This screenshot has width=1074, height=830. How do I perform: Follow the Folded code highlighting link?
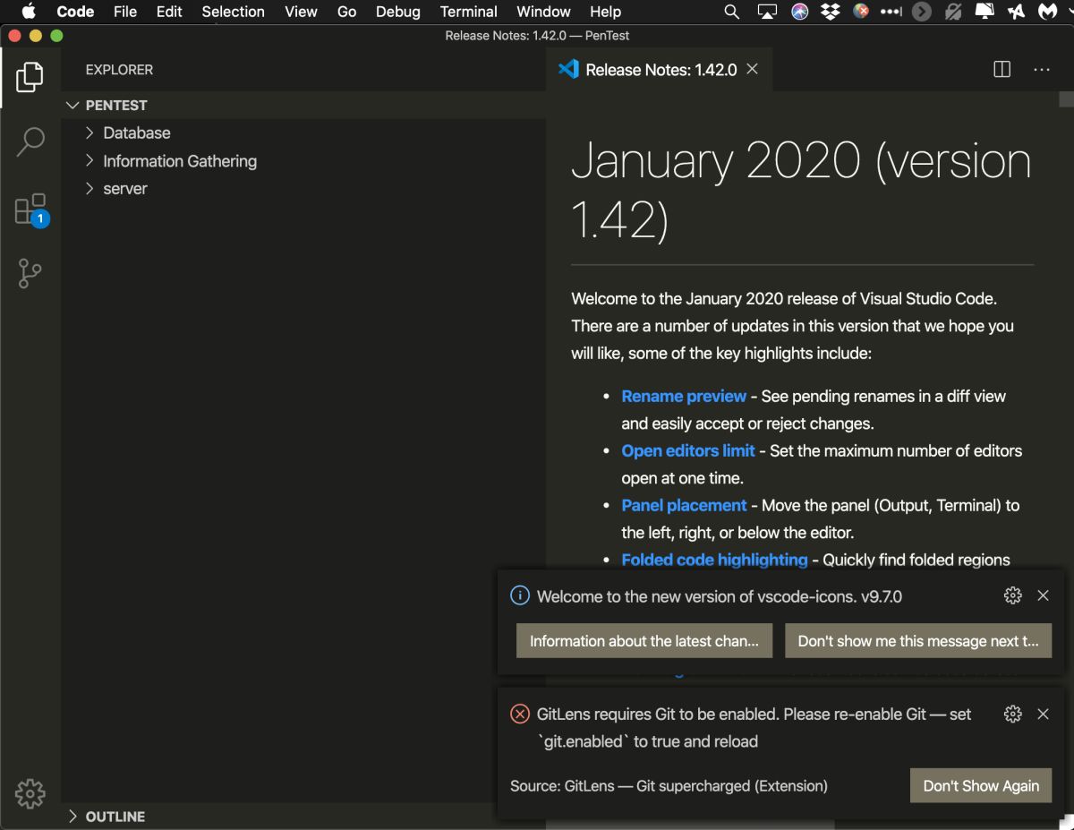click(714, 560)
